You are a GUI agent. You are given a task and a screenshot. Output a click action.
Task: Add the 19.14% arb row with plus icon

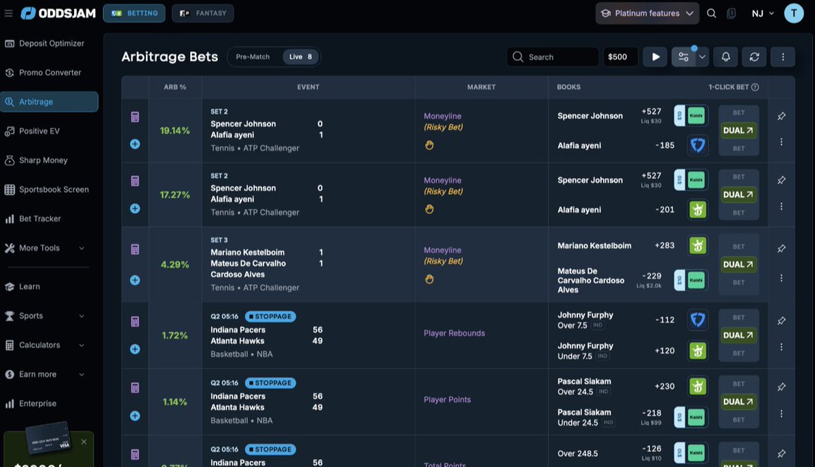click(134, 144)
